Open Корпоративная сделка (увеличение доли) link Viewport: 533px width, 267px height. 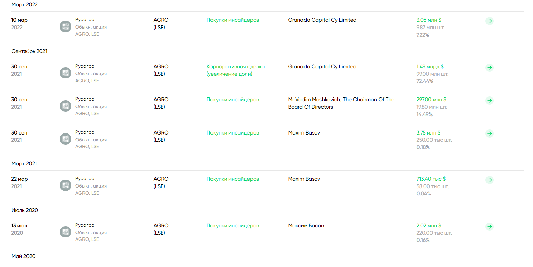click(236, 70)
